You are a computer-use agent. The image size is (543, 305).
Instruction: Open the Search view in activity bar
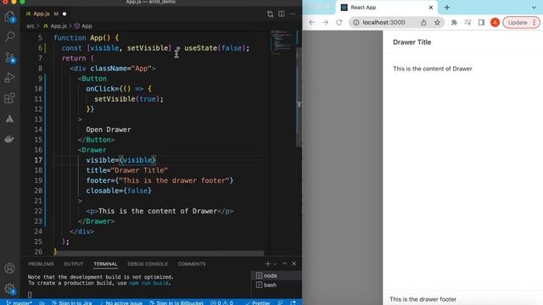9,36
